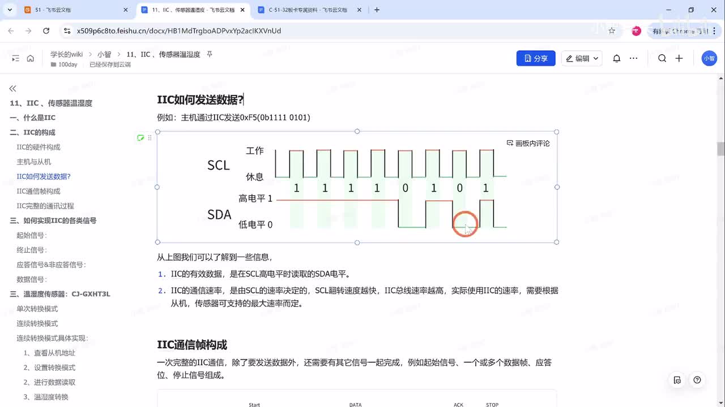This screenshot has width=725, height=407.
Task: Jump to 三、温湿度传感器: CJ-GXHT3L in outline
Action: pyautogui.click(x=60, y=294)
